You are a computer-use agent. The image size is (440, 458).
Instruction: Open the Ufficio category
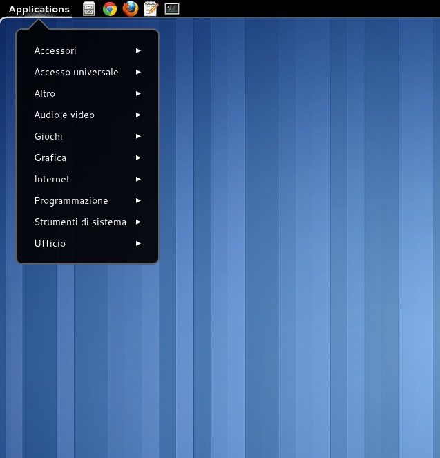pyautogui.click(x=88, y=243)
